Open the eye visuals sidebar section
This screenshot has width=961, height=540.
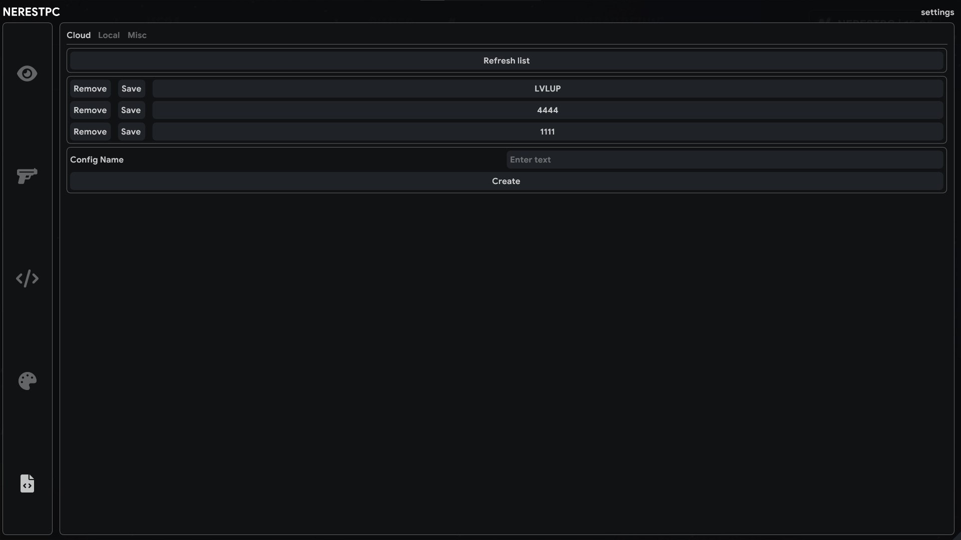coord(27,73)
